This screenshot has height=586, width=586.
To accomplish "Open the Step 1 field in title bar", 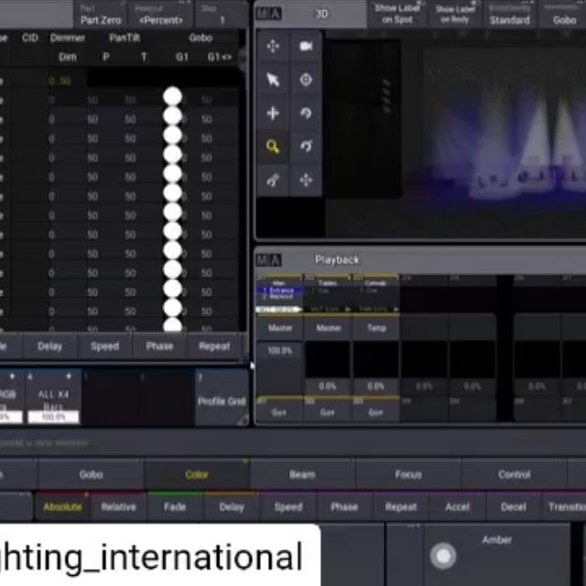I will [222, 15].
